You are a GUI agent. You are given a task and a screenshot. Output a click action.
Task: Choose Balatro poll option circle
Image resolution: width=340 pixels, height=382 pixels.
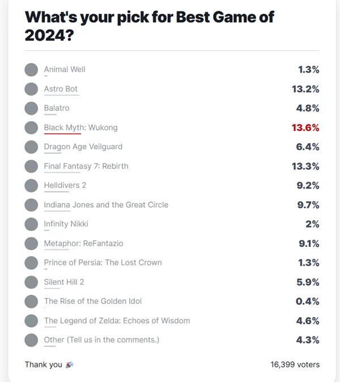click(x=31, y=108)
